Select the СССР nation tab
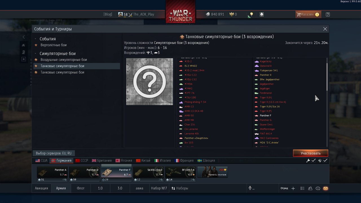Viewport: 361px width, 203px height. pos(82,161)
